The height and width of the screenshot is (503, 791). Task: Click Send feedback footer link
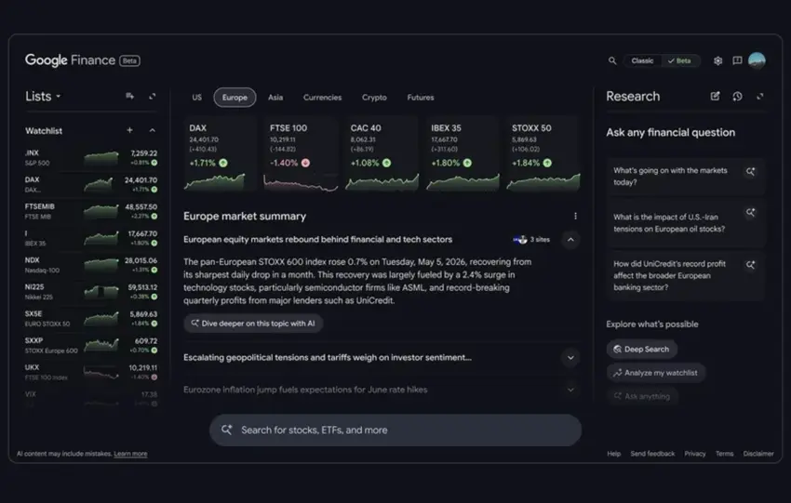[652, 454]
